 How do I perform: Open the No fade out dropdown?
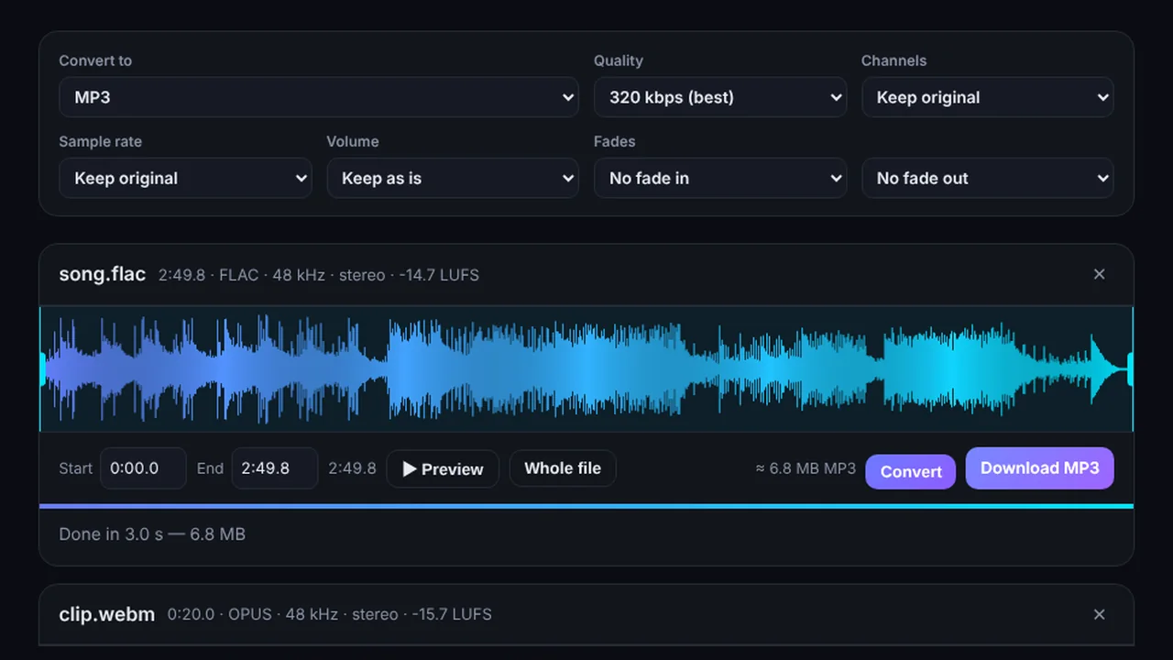[x=988, y=178]
